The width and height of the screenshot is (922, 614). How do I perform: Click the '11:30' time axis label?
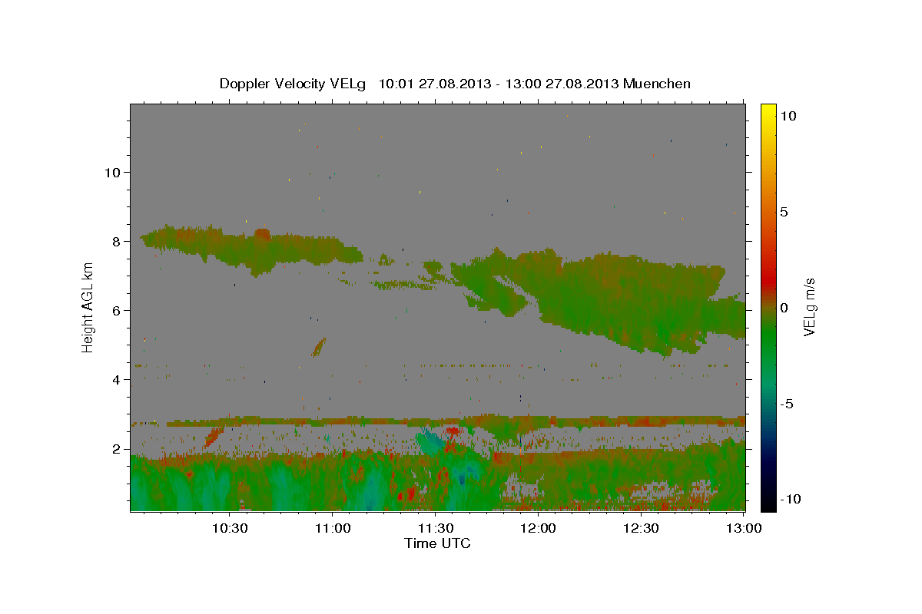coord(435,528)
